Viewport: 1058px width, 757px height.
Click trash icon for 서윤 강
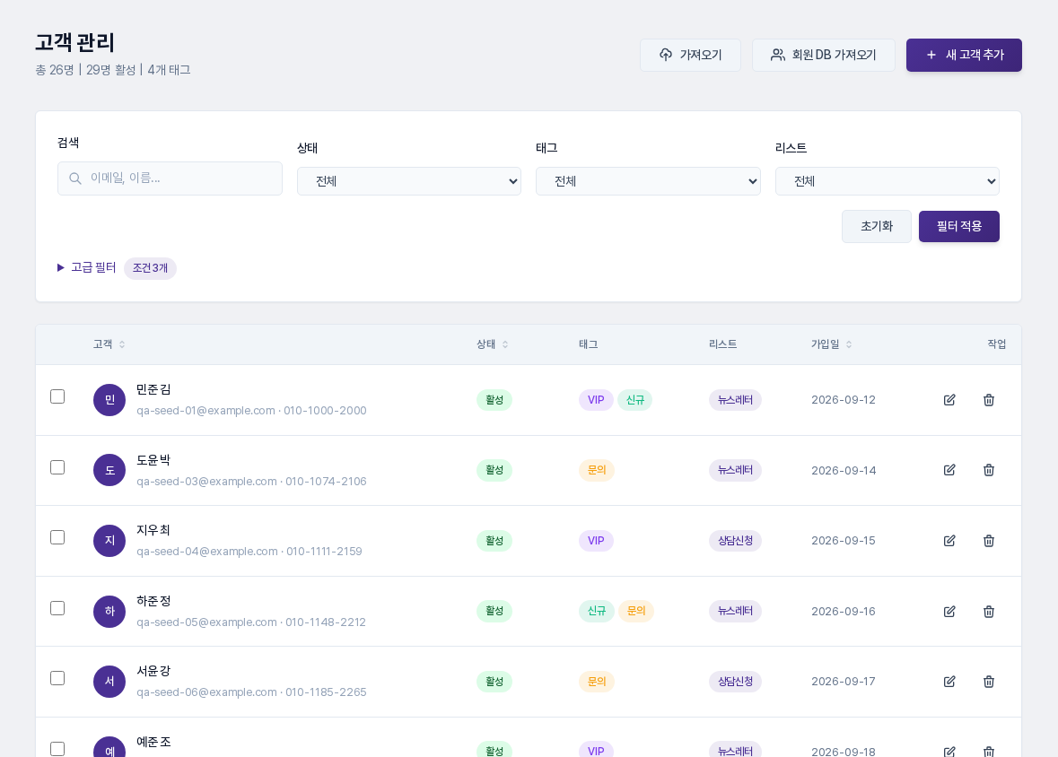[x=989, y=682]
